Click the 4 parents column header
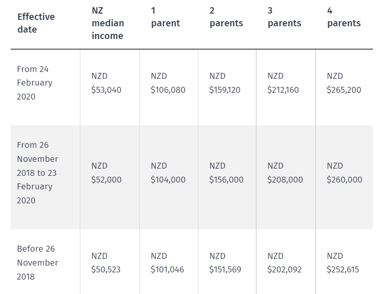Screen dimensions: 379x294 pyautogui.click(x=343, y=17)
